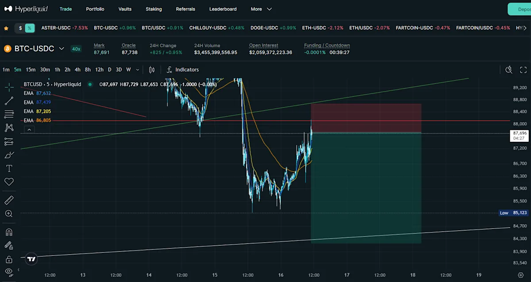Open the Indicators menu
531x282 pixels.
[183, 69]
